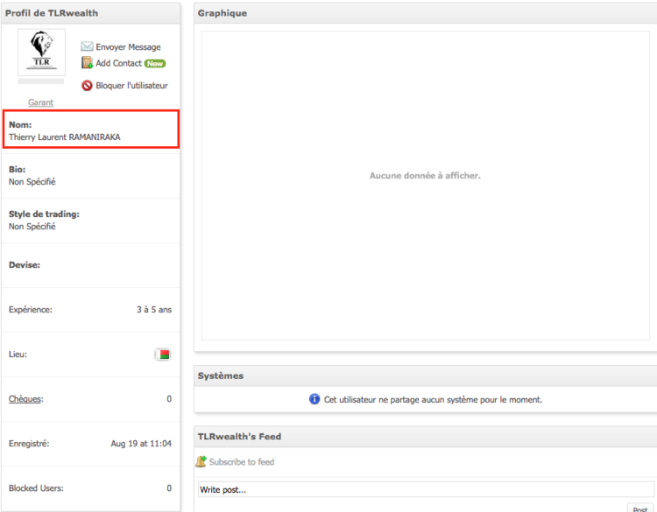Click the envelope icon for Envoyer Message
657x512 pixels.
pyautogui.click(x=87, y=47)
